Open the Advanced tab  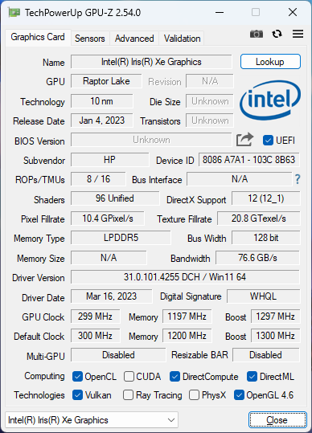coord(134,39)
